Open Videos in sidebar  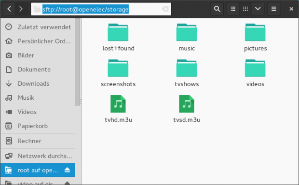pyautogui.click(x=38, y=112)
